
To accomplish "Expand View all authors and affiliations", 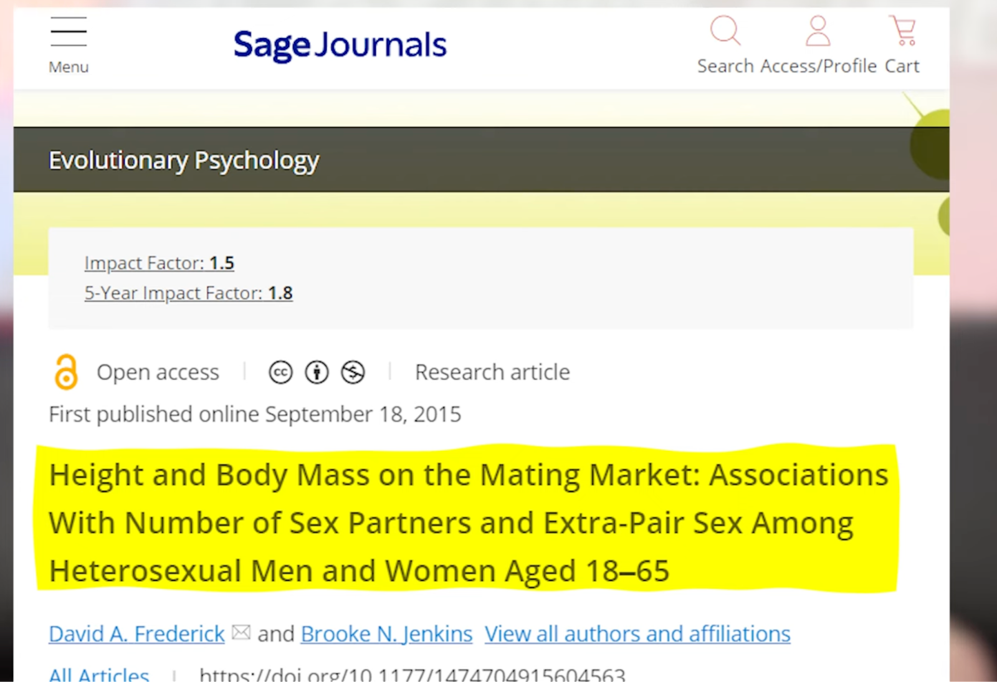I will tap(637, 633).
